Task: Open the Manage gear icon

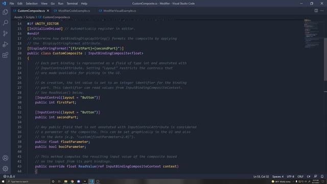Action: (x=6, y=169)
